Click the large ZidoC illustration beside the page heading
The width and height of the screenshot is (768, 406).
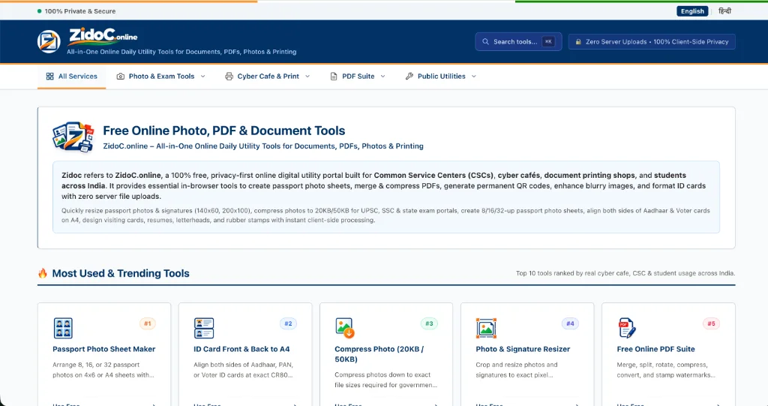pos(73,137)
